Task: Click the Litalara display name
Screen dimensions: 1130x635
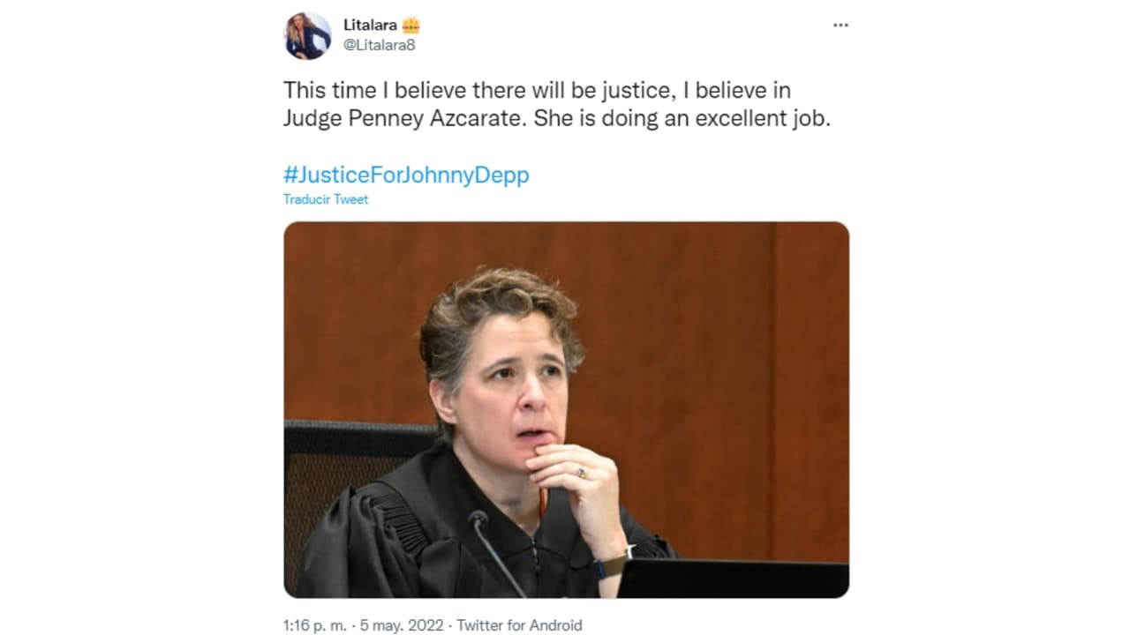Action: pyautogui.click(x=370, y=26)
